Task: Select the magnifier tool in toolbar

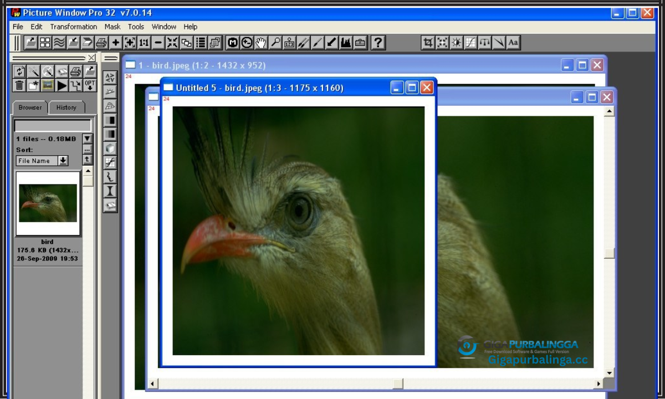Action: point(275,43)
